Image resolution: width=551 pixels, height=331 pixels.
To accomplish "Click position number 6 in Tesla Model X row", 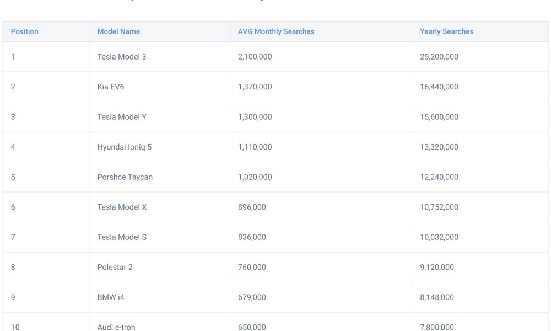I will (x=13, y=207).
